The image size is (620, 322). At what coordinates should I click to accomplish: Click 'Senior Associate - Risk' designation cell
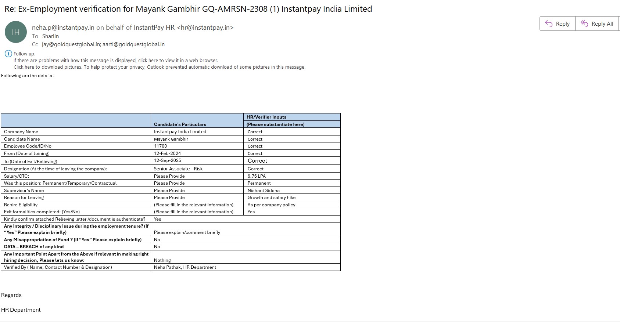[178, 169]
